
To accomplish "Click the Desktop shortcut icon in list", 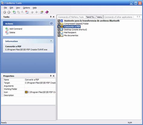I will 62,30.
